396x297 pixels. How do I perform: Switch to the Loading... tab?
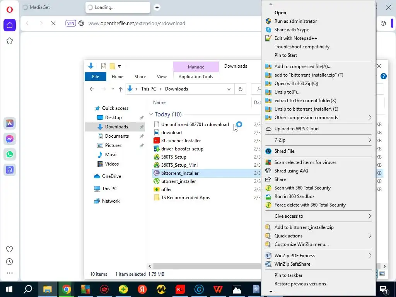118,7
